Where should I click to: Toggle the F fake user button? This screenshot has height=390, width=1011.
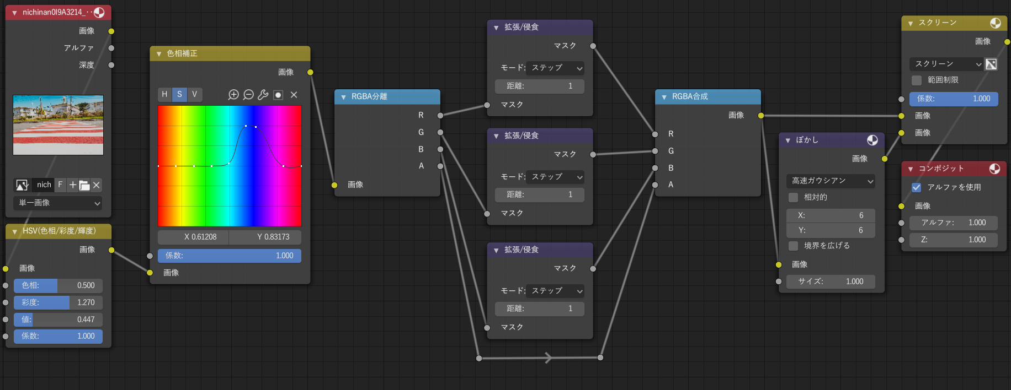60,185
